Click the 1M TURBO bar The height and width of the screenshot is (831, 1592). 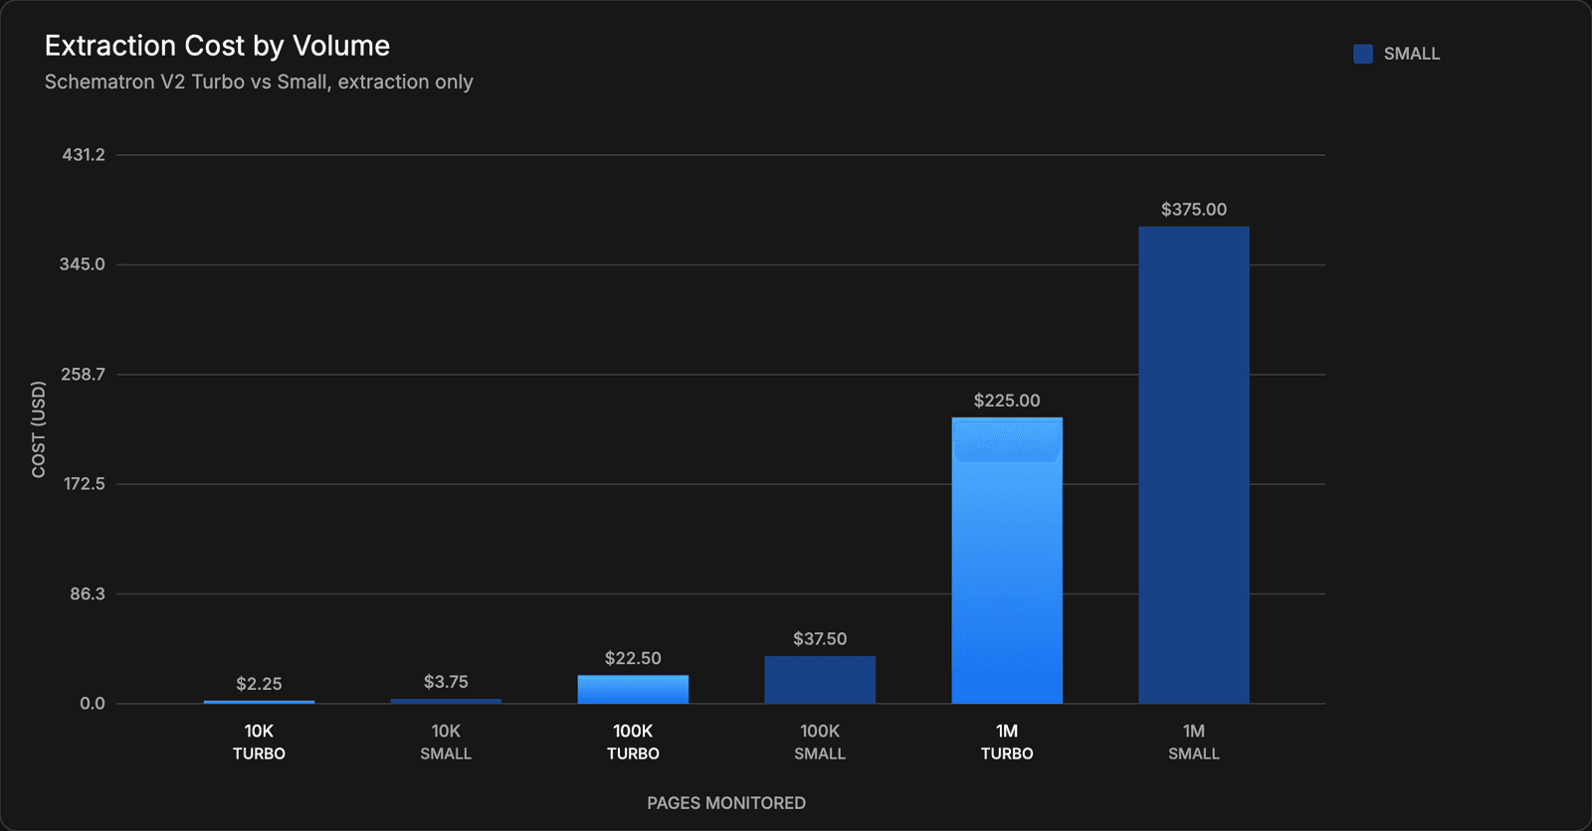(x=1007, y=561)
